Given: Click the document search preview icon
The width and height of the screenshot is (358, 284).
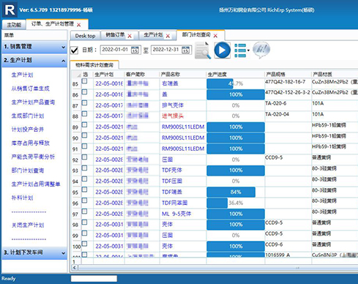Looking at the screenshot, I should 203,51.
